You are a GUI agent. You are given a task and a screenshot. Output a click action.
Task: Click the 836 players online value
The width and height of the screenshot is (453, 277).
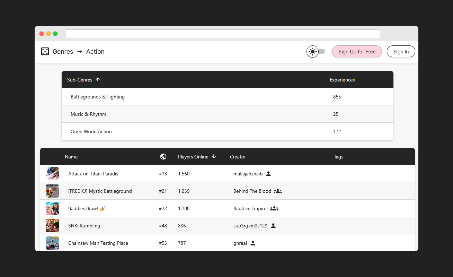click(182, 226)
